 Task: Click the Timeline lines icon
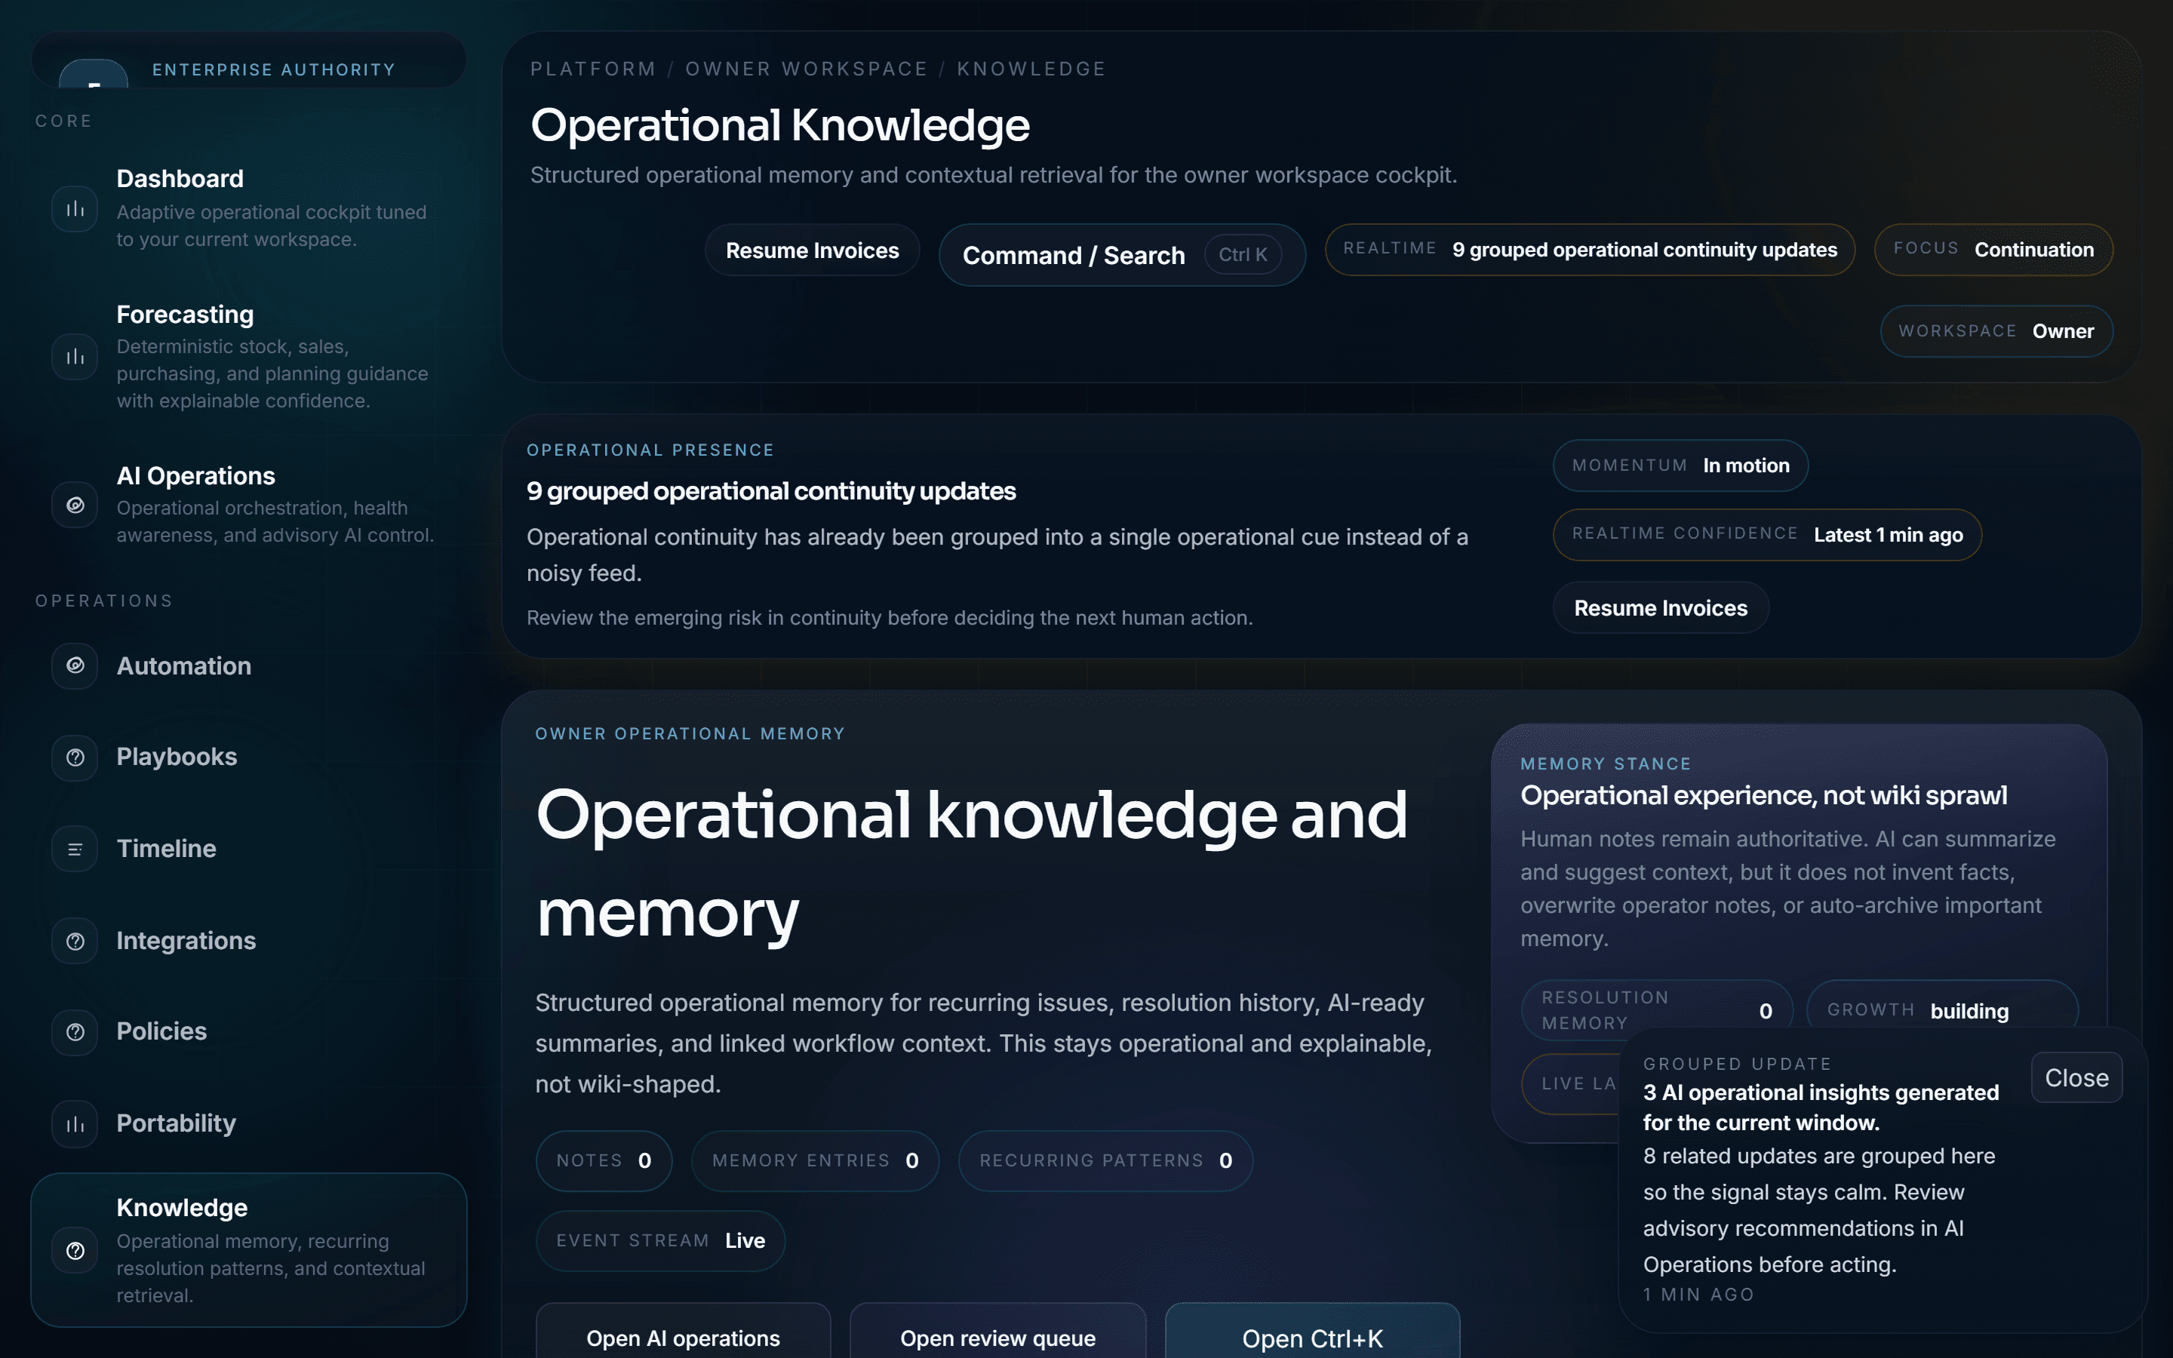pos(75,849)
